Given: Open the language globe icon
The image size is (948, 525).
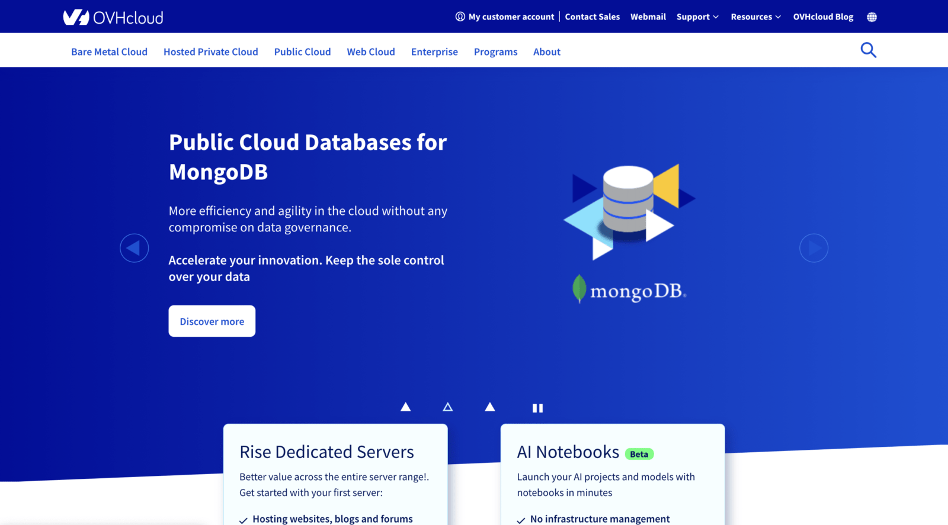Looking at the screenshot, I should [x=872, y=17].
